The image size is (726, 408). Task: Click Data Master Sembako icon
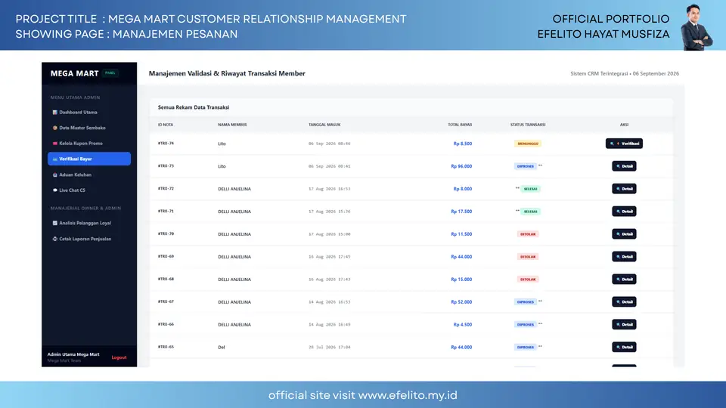click(54, 128)
